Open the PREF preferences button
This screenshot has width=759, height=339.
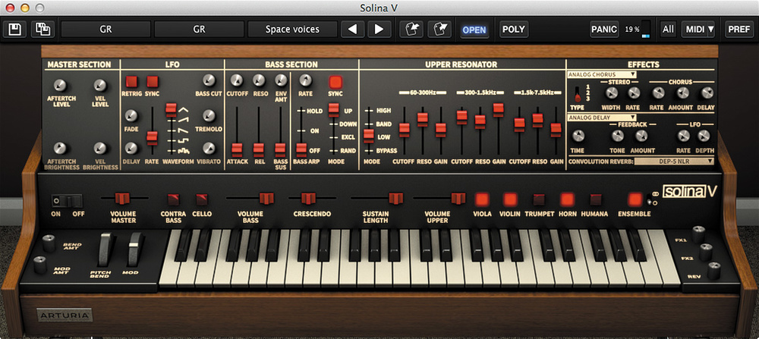739,30
